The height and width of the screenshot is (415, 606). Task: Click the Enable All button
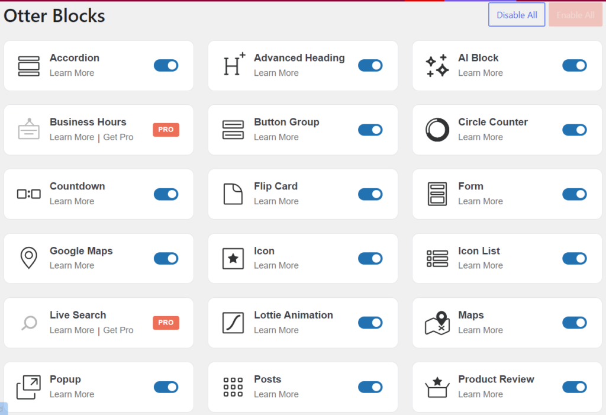pyautogui.click(x=575, y=15)
